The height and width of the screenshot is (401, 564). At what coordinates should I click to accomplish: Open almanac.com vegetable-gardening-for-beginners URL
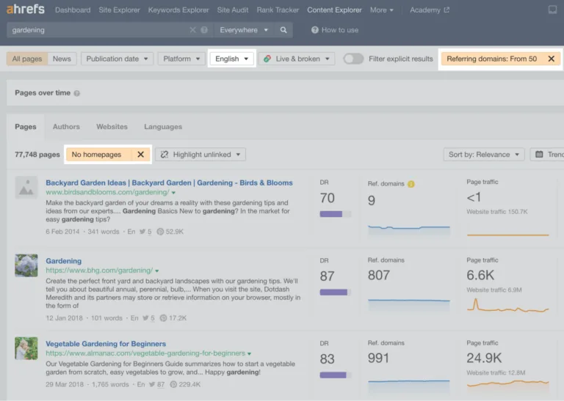[145, 353]
